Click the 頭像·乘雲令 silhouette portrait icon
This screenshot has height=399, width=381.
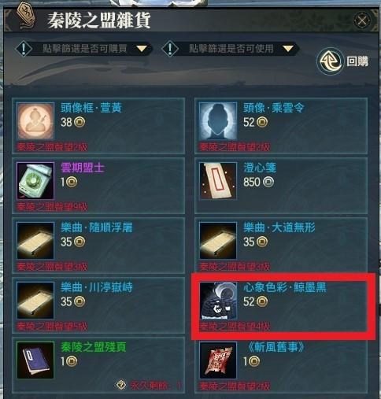click(218, 121)
